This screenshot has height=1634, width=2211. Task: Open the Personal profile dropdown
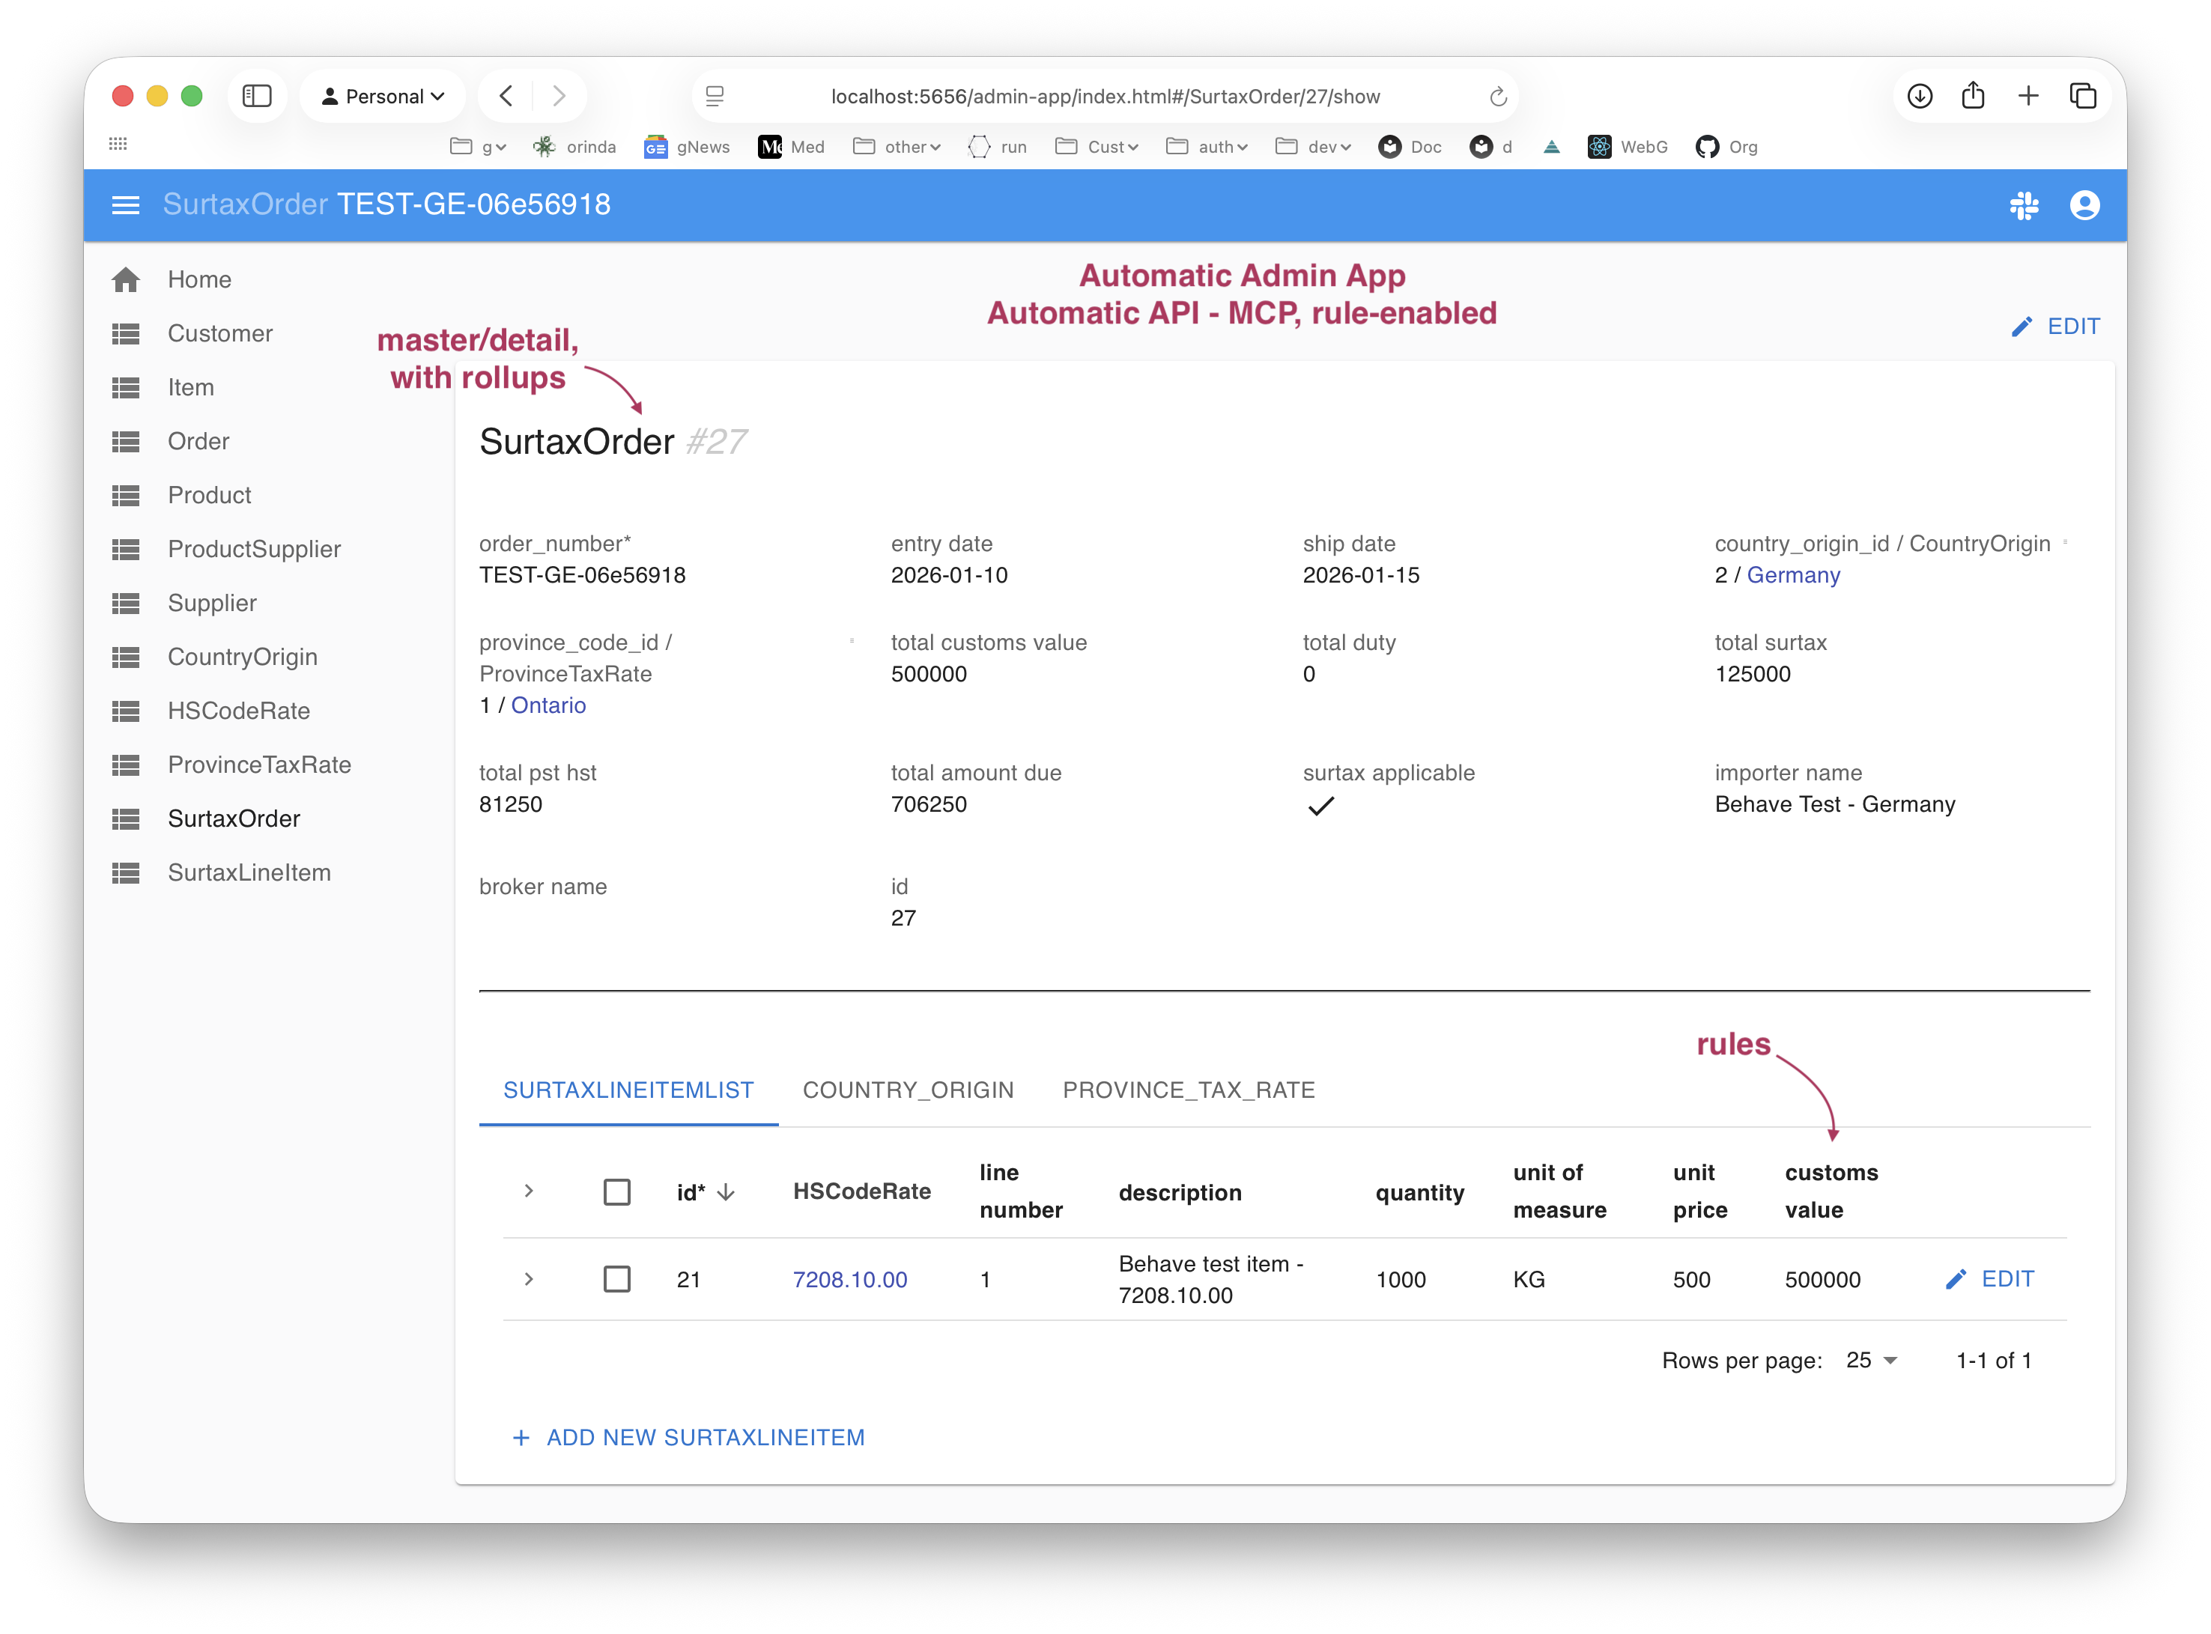coord(383,96)
